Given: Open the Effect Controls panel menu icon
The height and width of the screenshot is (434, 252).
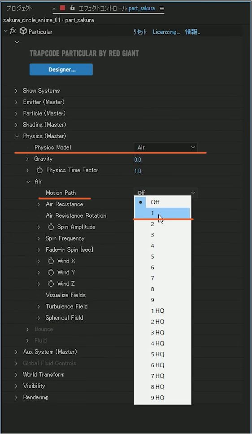Looking at the screenshot, I should point(161,9).
